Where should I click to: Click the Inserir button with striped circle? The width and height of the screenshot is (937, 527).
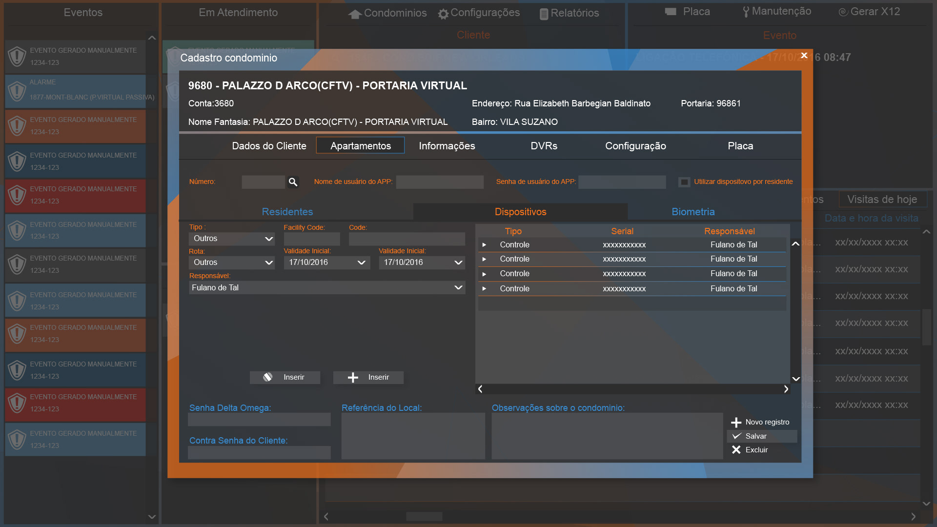(285, 377)
